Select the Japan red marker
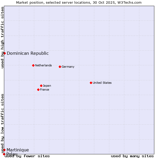The image size is (158, 158). pos(41,86)
